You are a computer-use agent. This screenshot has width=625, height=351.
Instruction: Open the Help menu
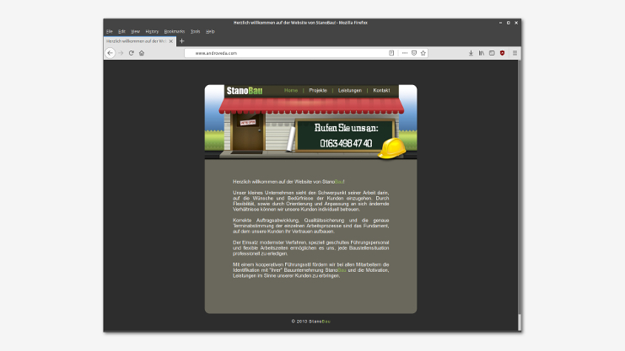211,31
